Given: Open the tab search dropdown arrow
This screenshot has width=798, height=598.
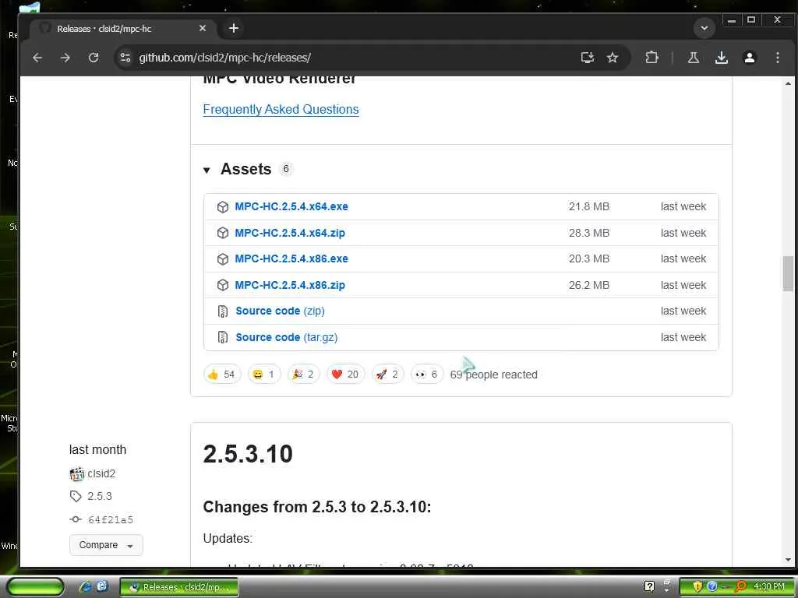Looking at the screenshot, I should click(x=704, y=28).
